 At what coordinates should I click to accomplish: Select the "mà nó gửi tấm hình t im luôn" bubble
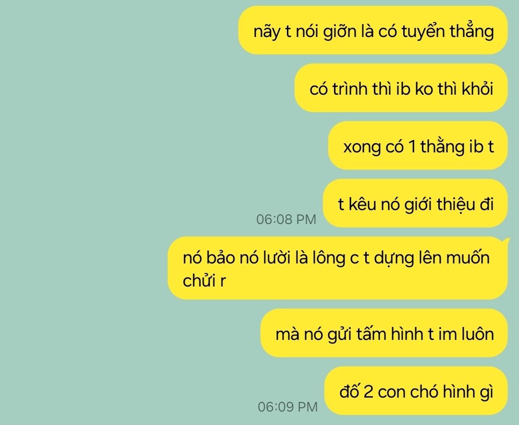coord(384,333)
